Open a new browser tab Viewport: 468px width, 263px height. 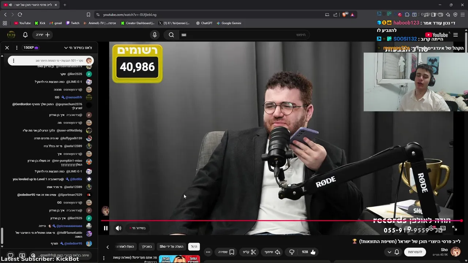(x=65, y=5)
